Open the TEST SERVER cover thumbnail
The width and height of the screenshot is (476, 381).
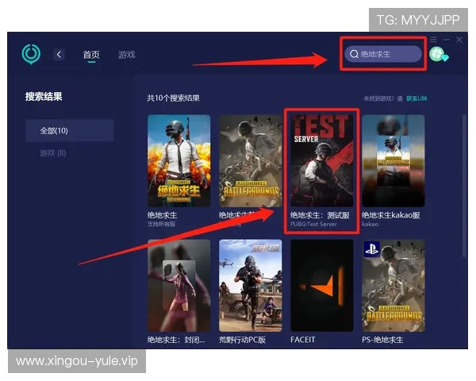322,160
